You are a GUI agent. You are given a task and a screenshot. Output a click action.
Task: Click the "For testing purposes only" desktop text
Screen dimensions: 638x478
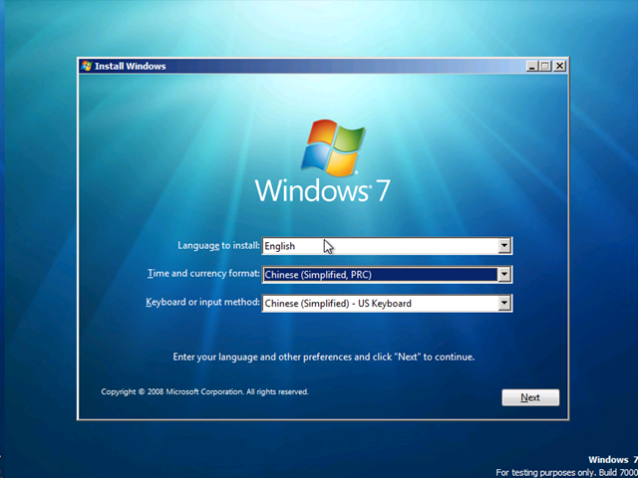coord(566,473)
